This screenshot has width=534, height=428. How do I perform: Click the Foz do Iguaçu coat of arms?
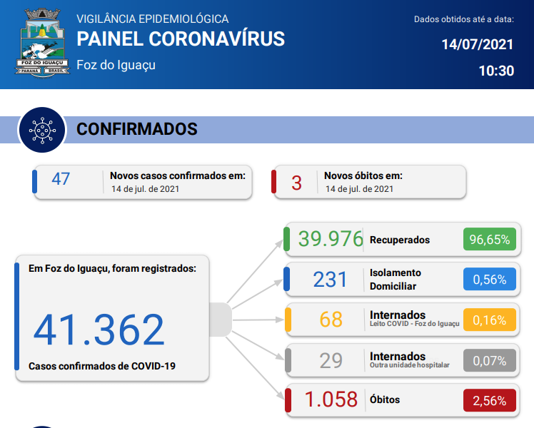point(42,43)
